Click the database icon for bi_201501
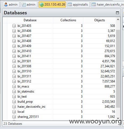124x129 pixels. (14, 61)
